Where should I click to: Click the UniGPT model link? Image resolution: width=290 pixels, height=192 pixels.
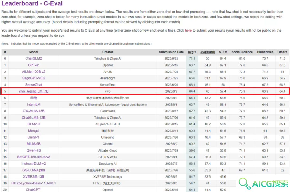click(34, 137)
